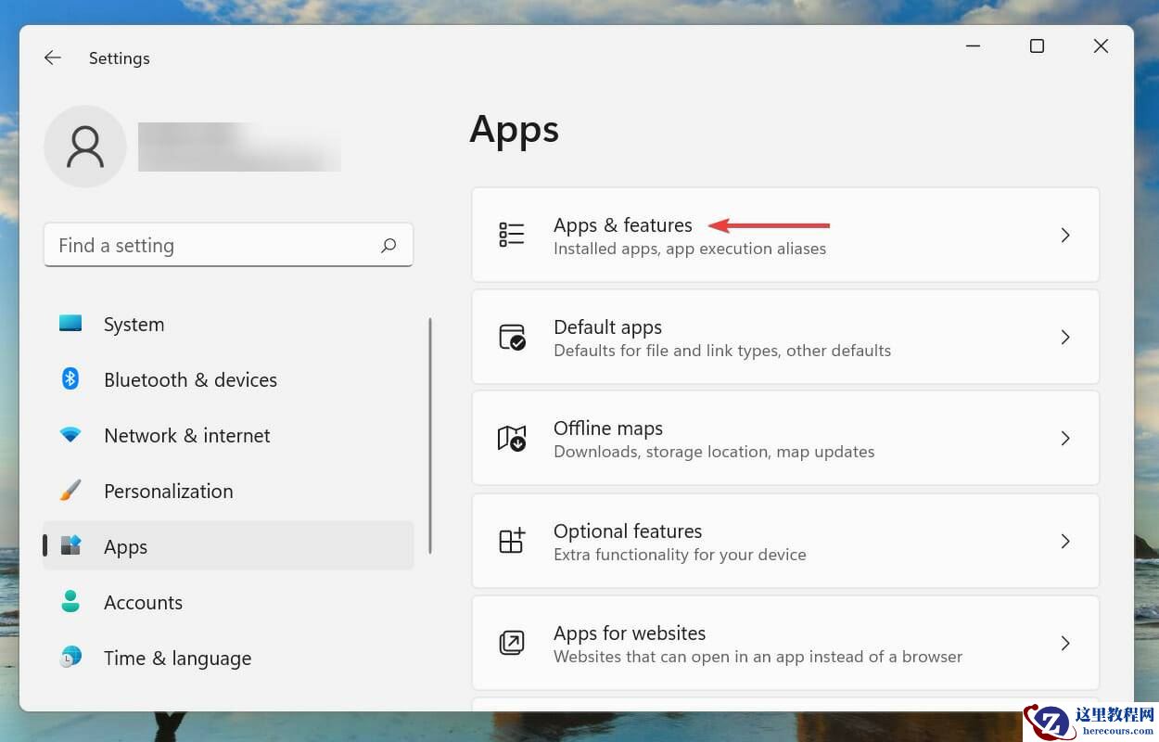Select the Apps sidebar item
The height and width of the screenshot is (742, 1159).
(x=228, y=546)
